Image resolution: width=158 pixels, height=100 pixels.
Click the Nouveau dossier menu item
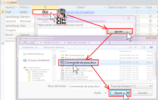(x=54, y=47)
